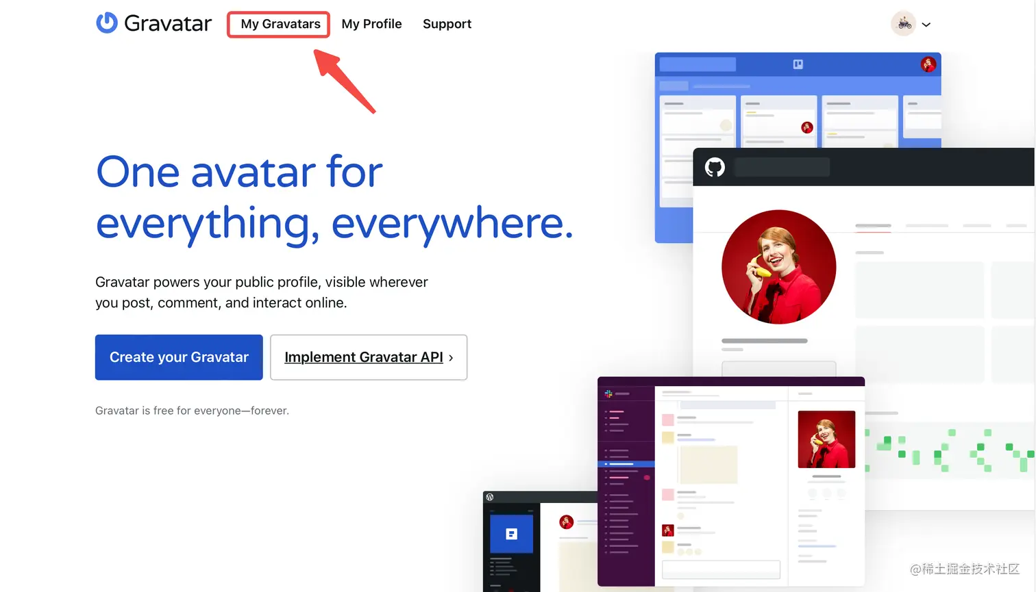Image resolution: width=1036 pixels, height=592 pixels.
Task: Follow the Implement Gravatar API link
Action: point(369,357)
